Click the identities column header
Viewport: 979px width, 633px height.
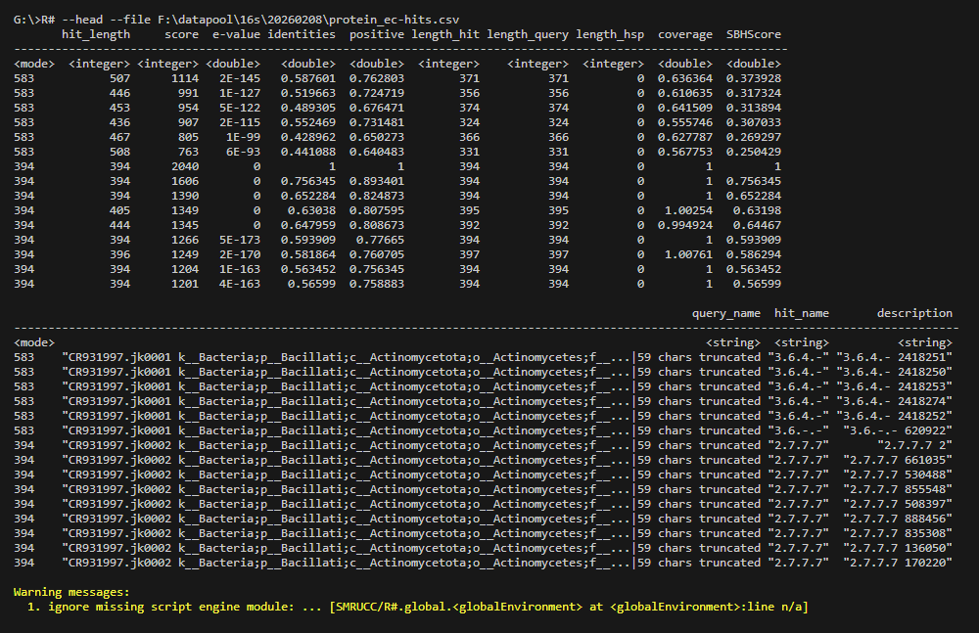(x=302, y=34)
